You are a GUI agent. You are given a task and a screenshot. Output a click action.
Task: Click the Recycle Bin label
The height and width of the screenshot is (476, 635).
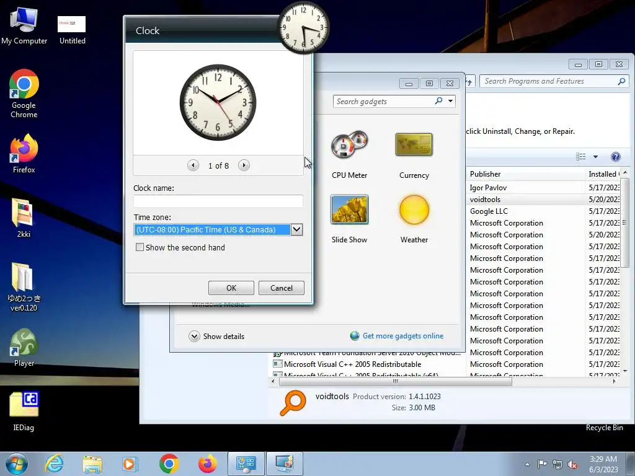pyautogui.click(x=604, y=428)
